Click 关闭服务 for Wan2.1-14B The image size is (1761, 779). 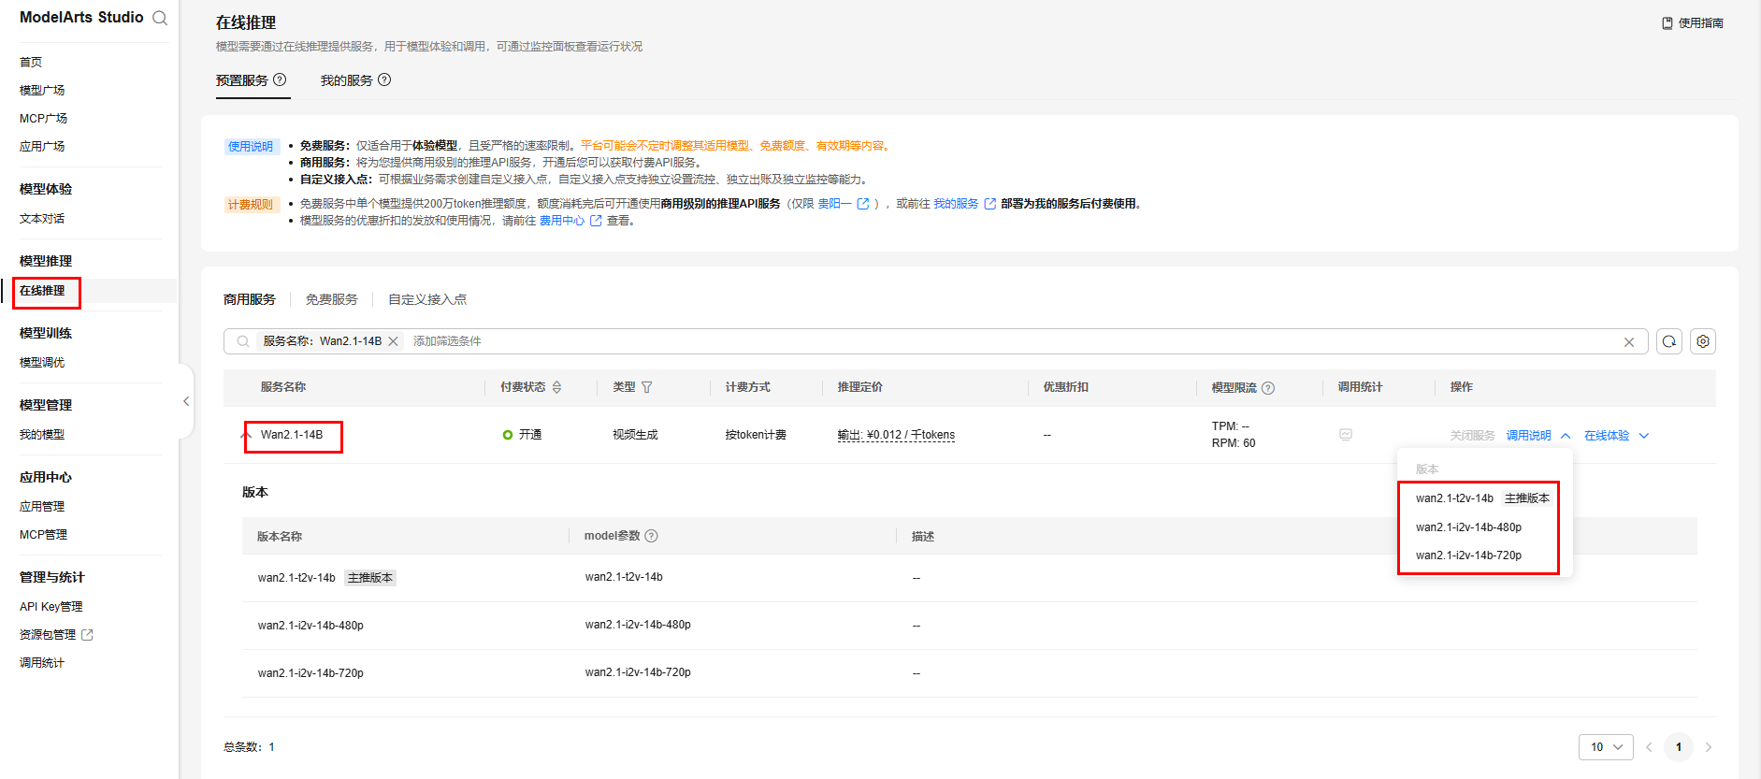click(1472, 436)
